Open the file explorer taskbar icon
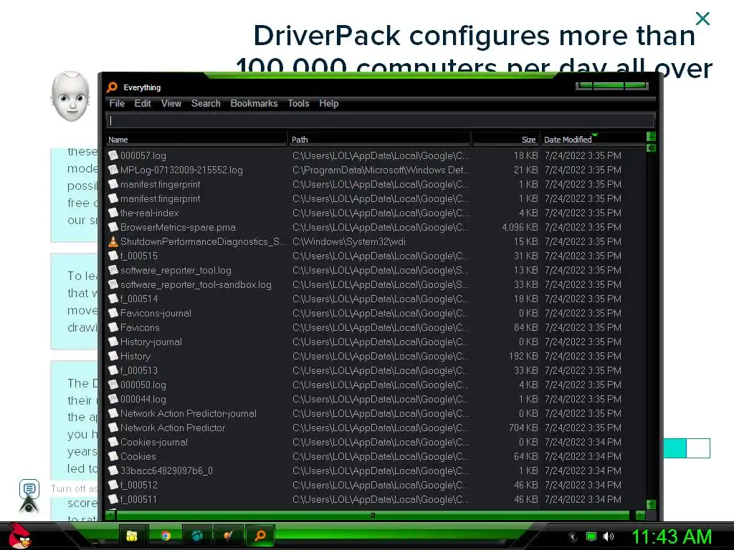 tap(133, 536)
